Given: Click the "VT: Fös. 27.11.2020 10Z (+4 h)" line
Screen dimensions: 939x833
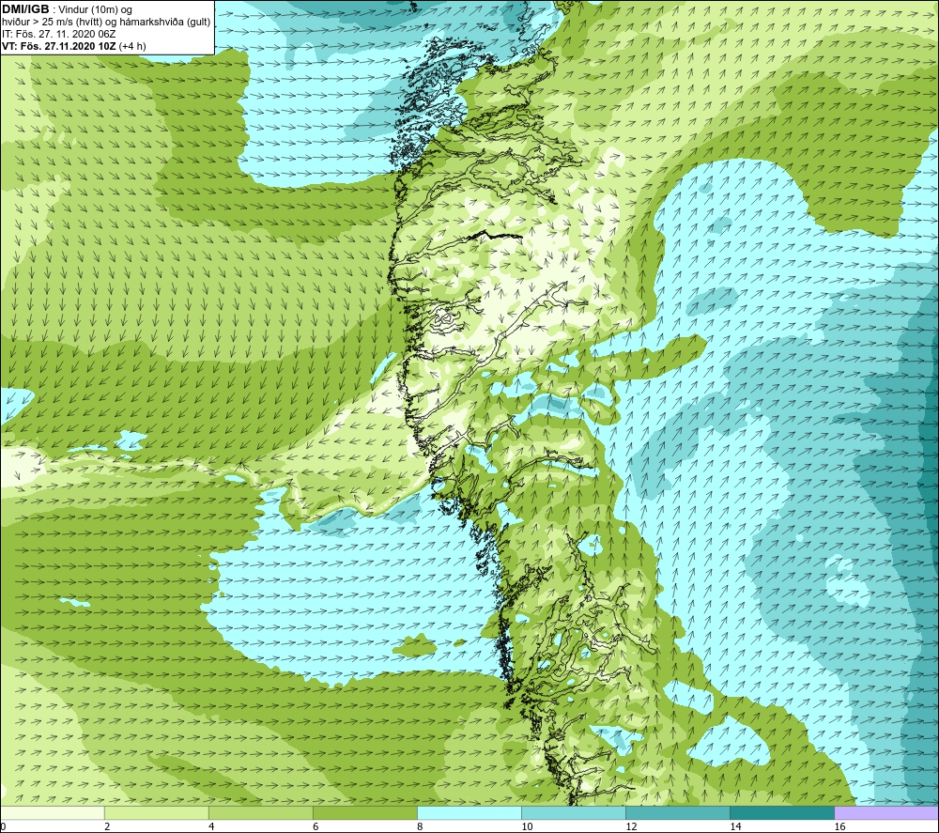Looking at the screenshot, I should [x=73, y=46].
